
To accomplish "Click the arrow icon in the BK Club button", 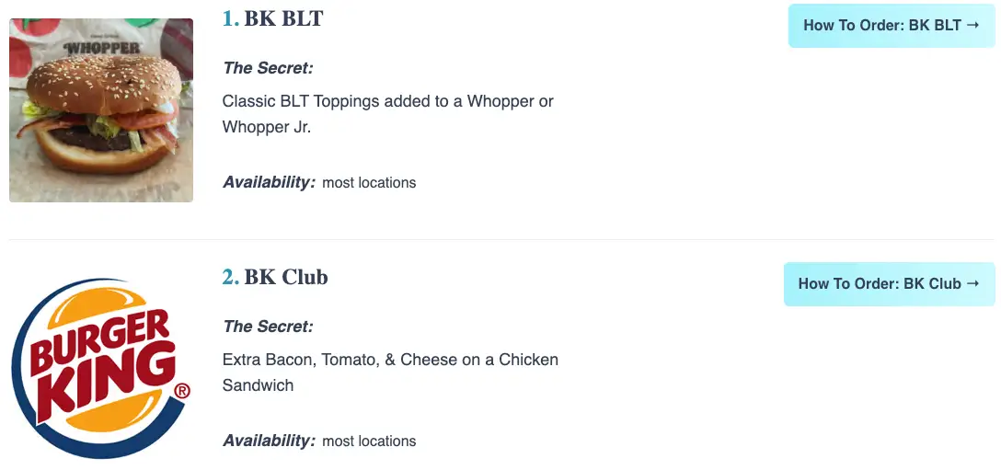I will [971, 284].
